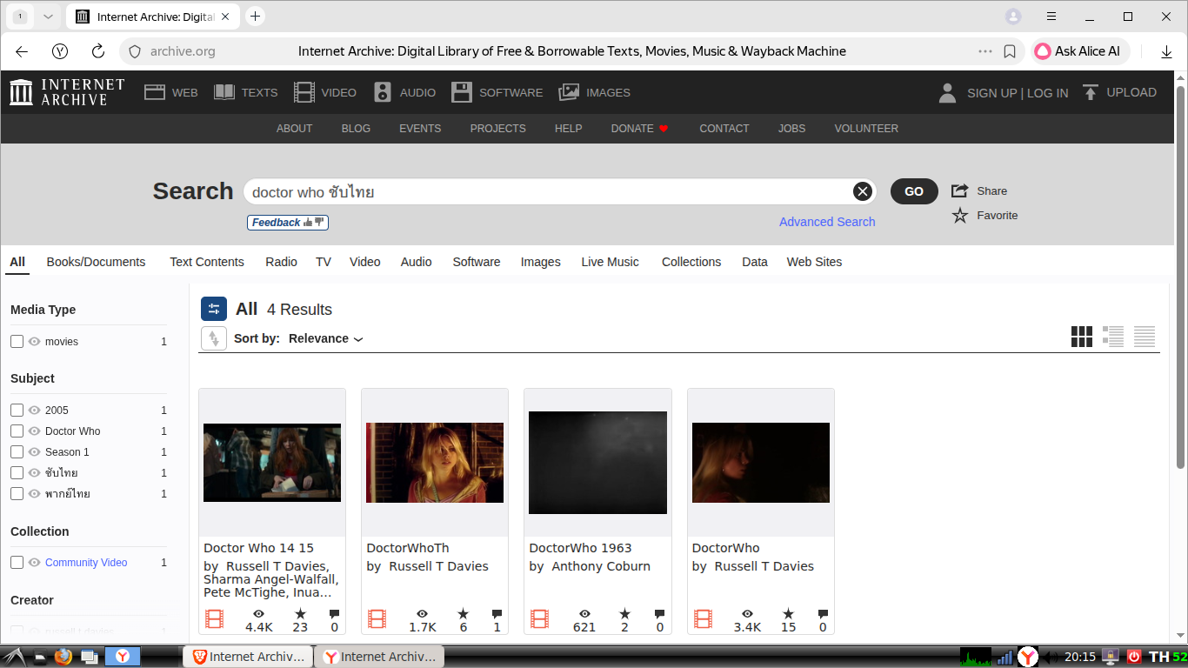This screenshot has height=668, width=1188.
Task: Open the Software section in Archive navigation
Action: 497,92
